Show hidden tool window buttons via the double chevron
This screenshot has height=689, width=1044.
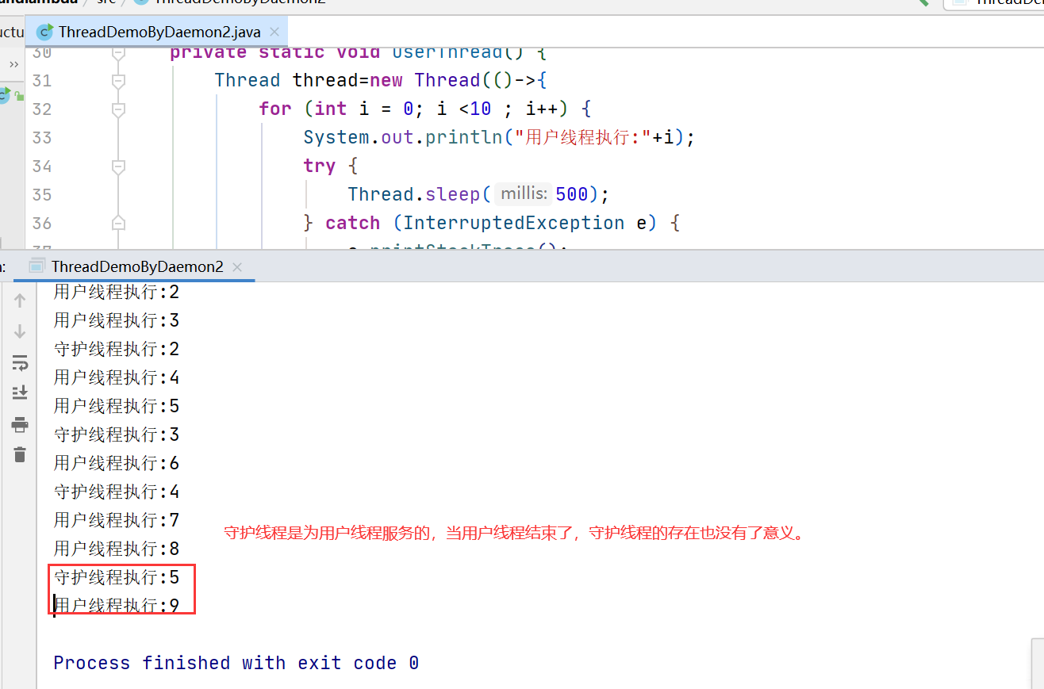click(x=13, y=64)
